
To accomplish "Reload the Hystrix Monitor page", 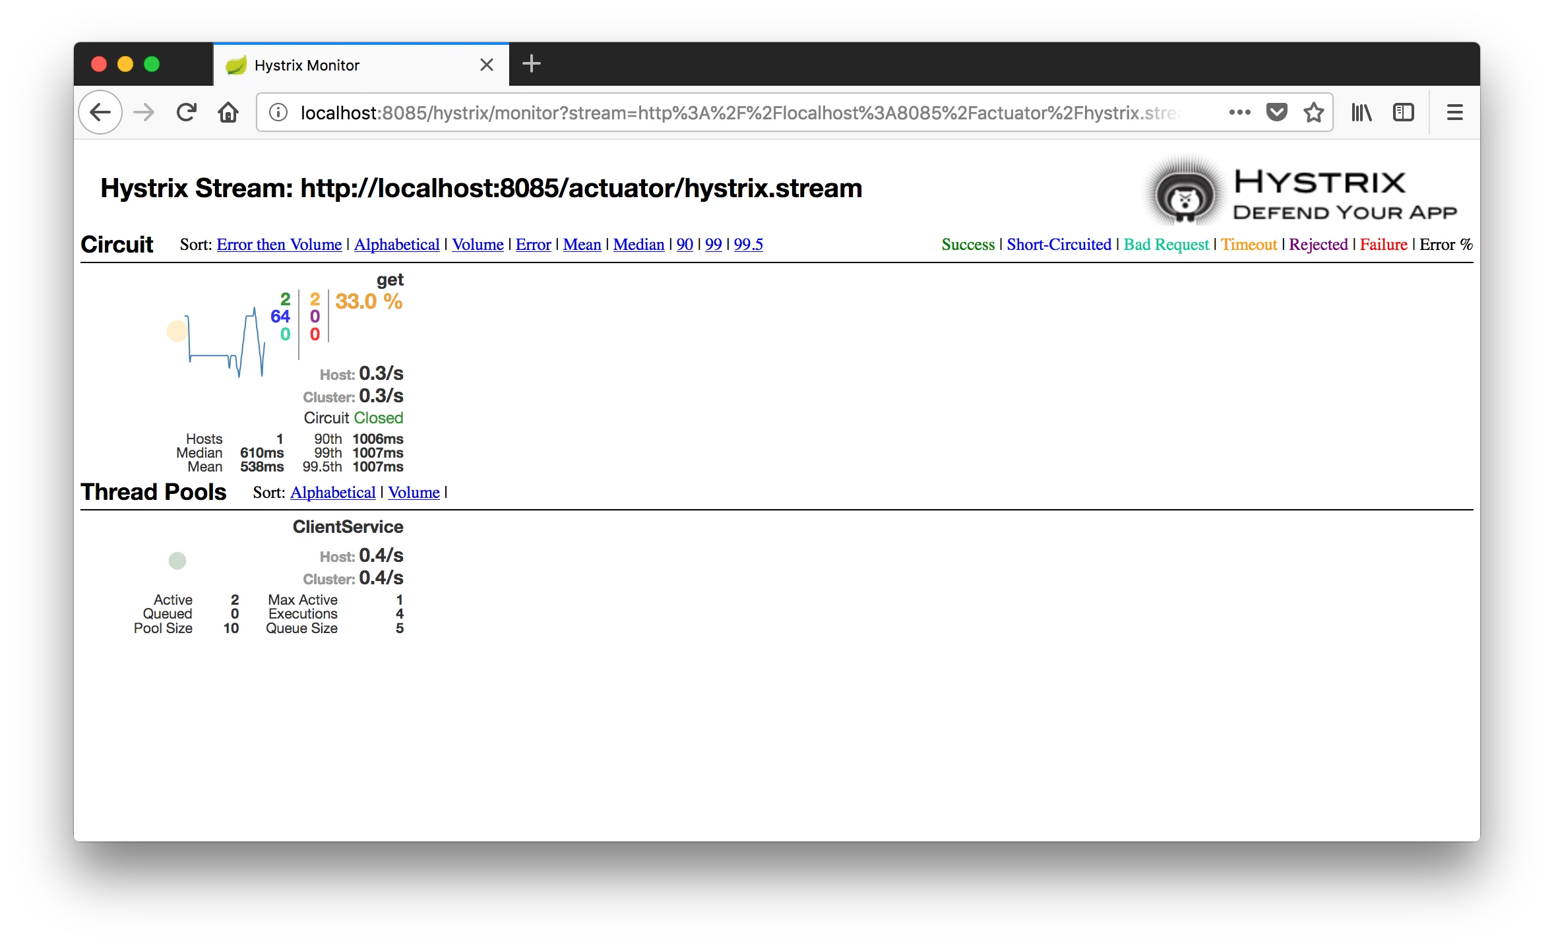I will 187,113.
